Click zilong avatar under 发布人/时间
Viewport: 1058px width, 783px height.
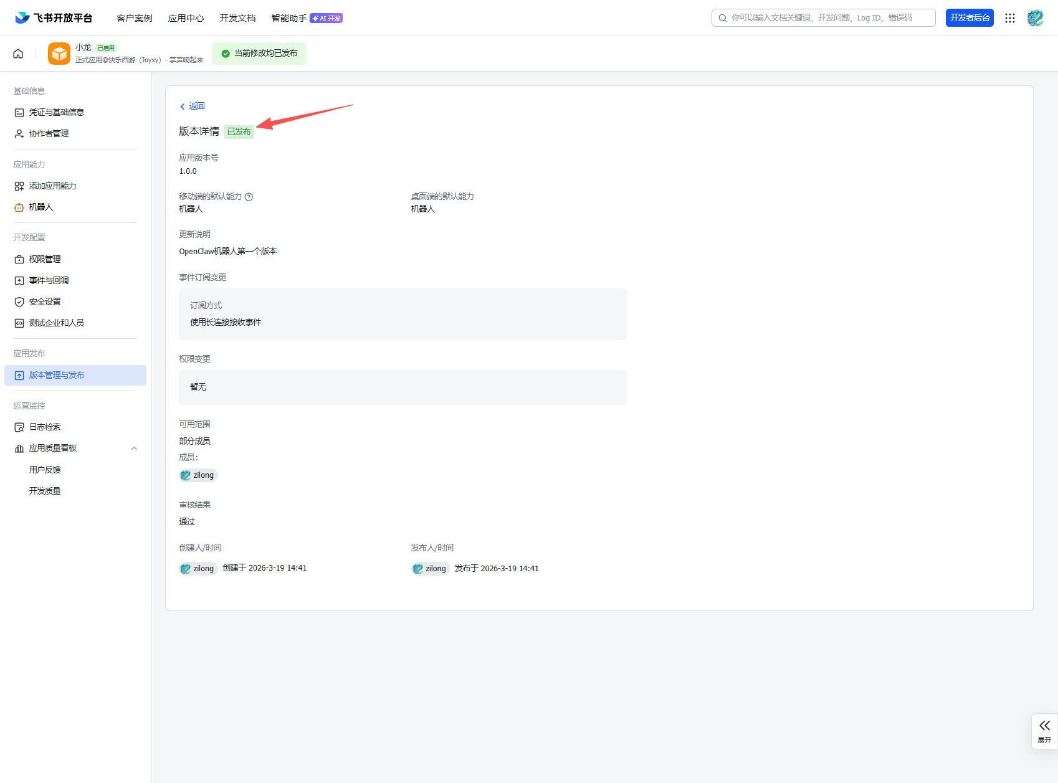[417, 569]
